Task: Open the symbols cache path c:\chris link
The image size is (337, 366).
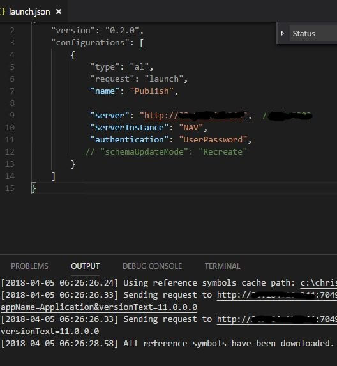Action: [318, 283]
